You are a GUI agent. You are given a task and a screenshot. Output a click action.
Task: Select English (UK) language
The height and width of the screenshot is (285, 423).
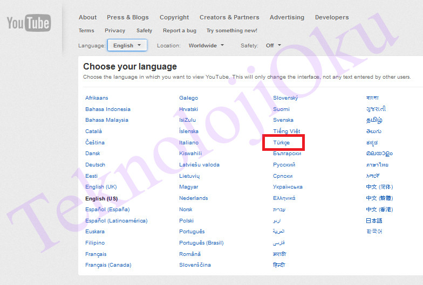[x=101, y=186]
